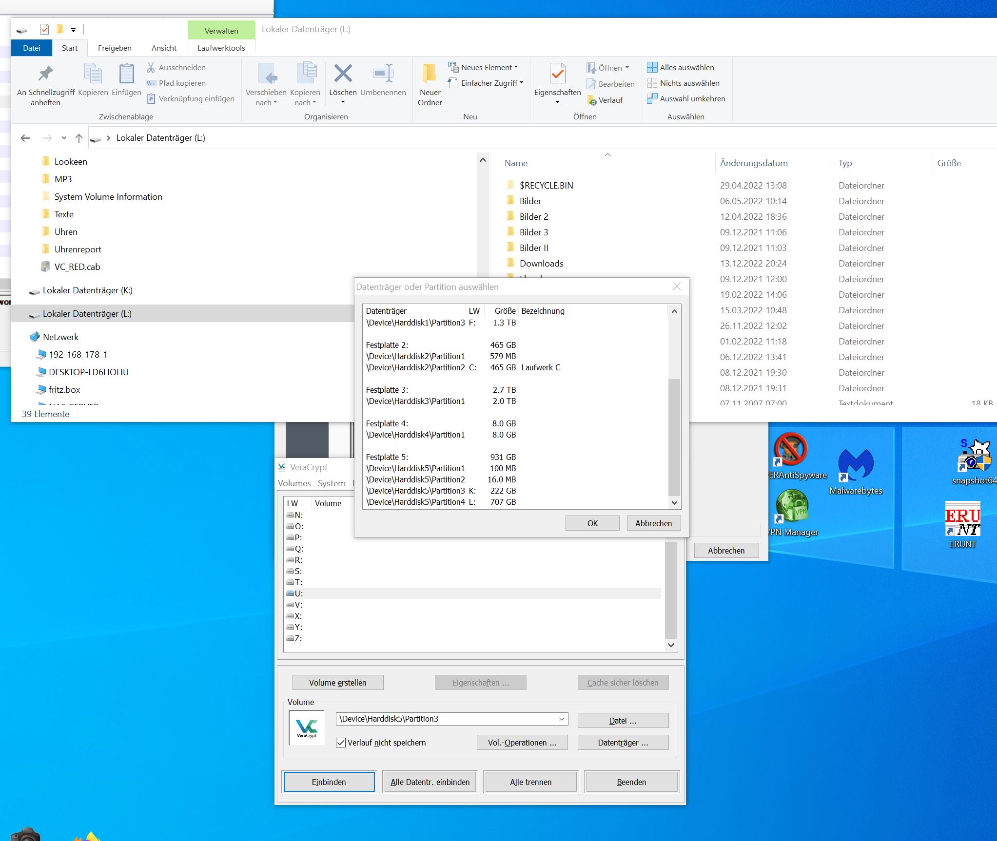Start snapshot64 from the desktop
997x841 pixels.
[971, 456]
